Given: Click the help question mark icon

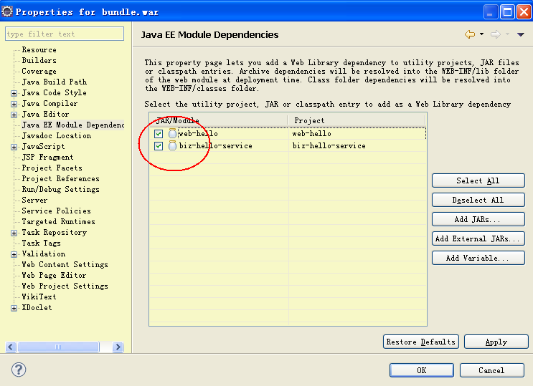Looking at the screenshot, I should [19, 370].
